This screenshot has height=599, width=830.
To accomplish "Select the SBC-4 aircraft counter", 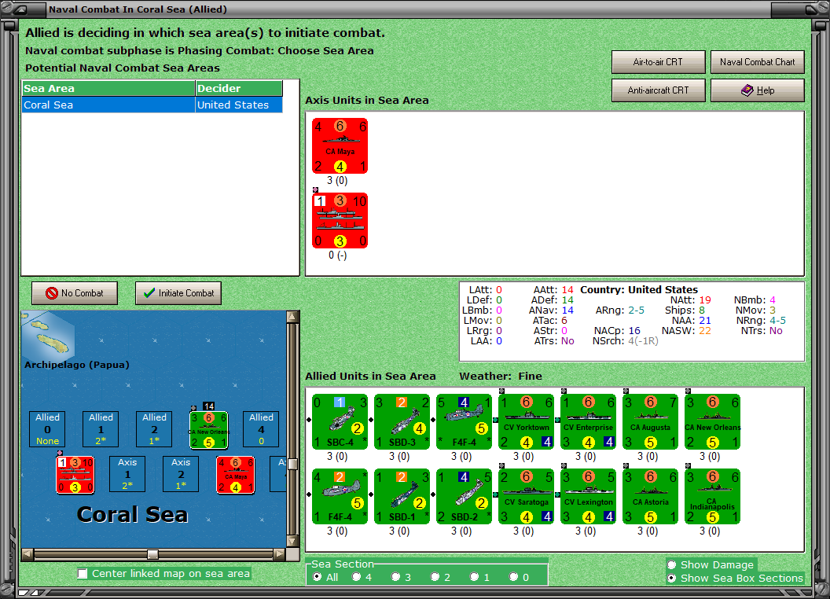I will (x=340, y=421).
